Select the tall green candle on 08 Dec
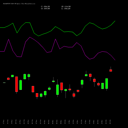 pyautogui.click(x=58, y=90)
